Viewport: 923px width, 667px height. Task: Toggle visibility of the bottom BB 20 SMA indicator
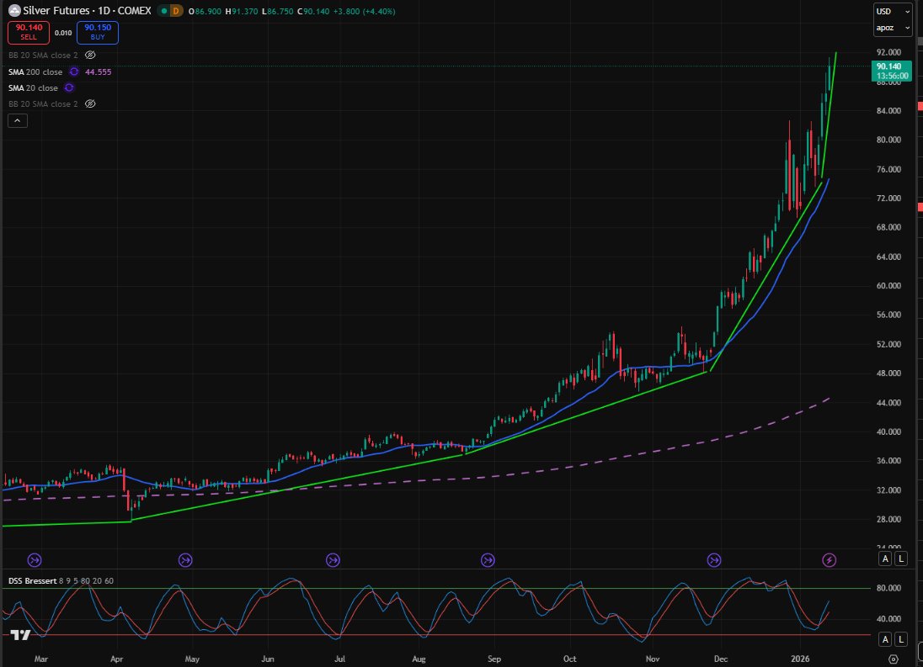pyautogui.click(x=90, y=103)
